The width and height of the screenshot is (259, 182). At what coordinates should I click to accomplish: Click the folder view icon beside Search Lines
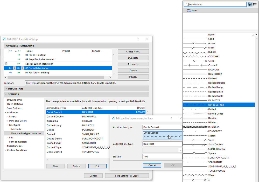(x=250, y=4)
